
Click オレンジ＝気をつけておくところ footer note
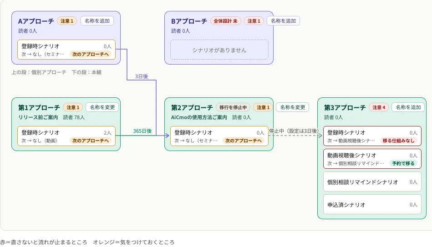pyautogui.click(x=134, y=242)
